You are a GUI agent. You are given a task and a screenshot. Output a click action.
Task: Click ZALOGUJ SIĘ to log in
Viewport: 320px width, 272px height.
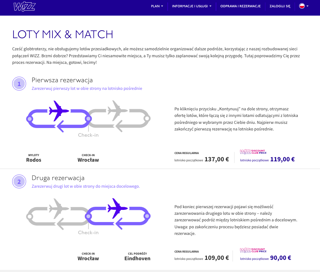(280, 6)
